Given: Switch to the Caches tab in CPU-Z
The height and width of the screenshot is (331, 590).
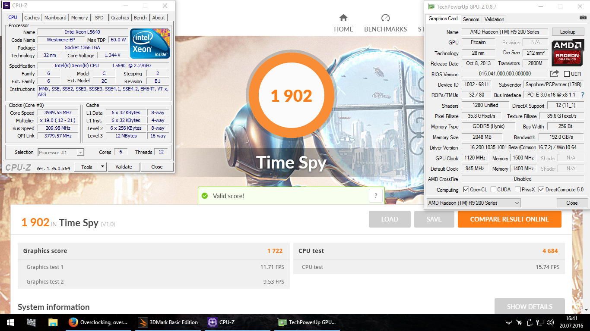Looking at the screenshot, I should tap(32, 18).
